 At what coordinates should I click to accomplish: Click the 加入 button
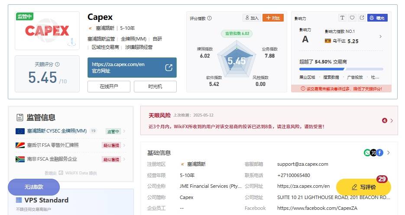point(252,18)
